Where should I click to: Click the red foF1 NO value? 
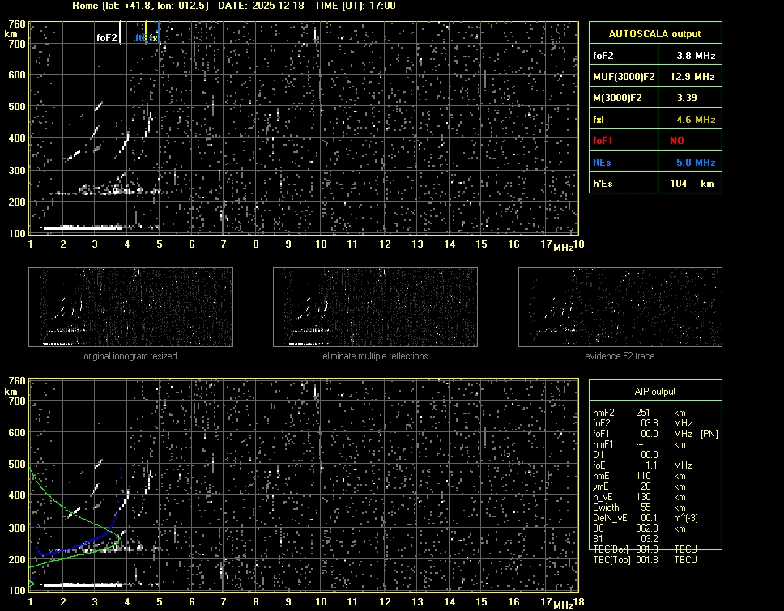677,141
